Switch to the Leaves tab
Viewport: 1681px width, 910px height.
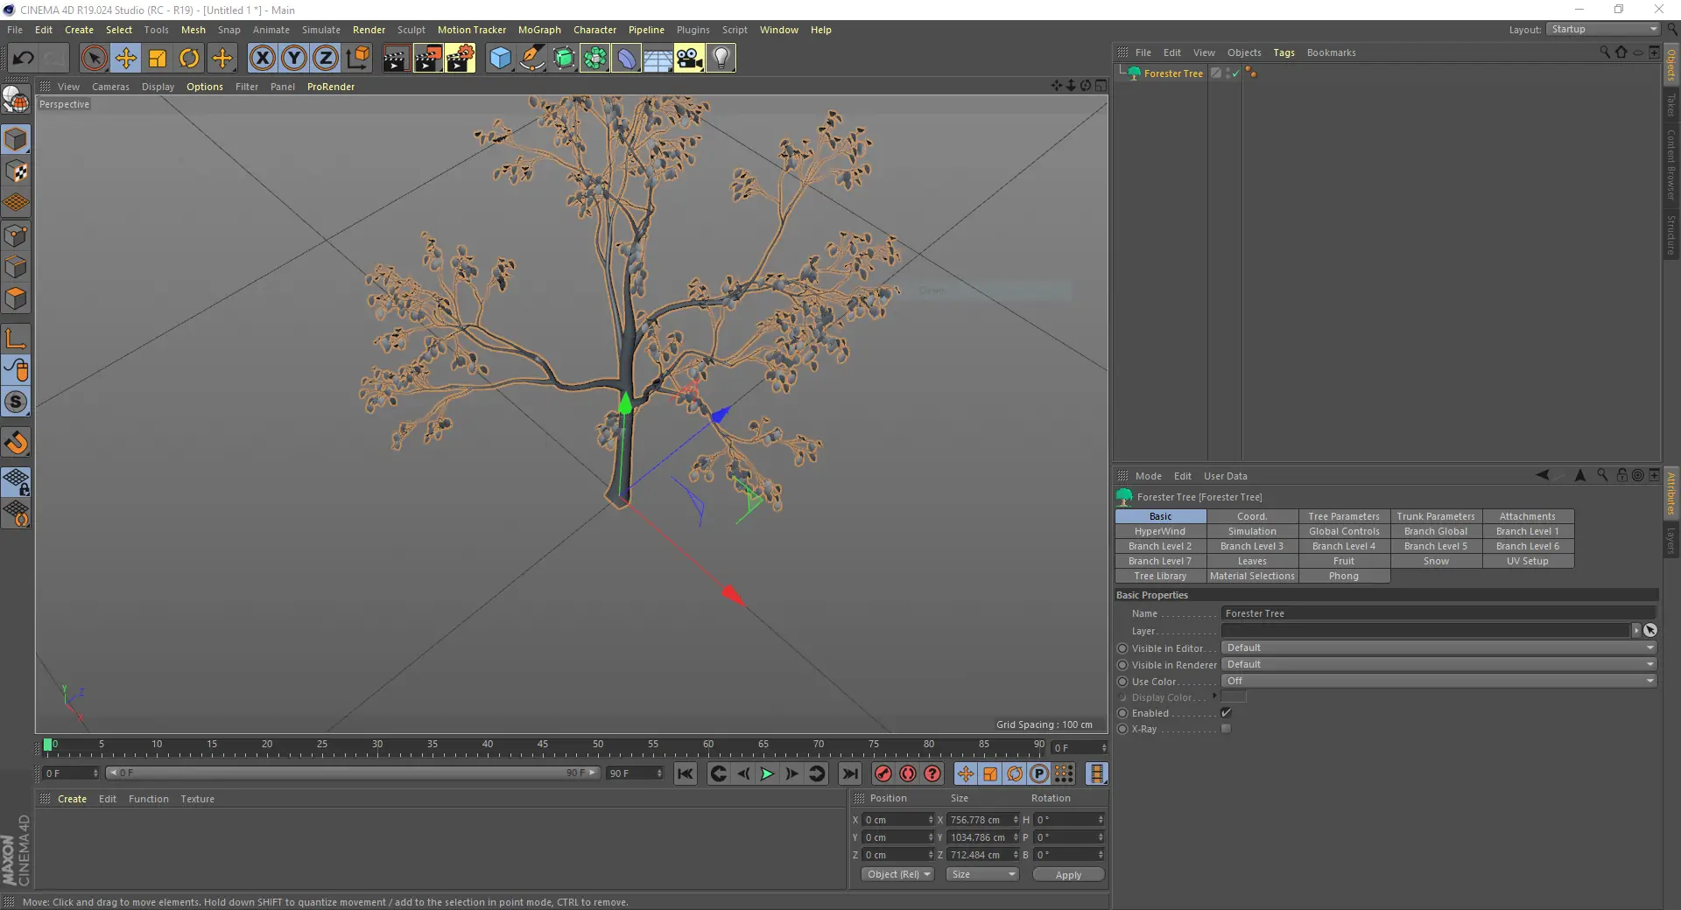point(1252,562)
